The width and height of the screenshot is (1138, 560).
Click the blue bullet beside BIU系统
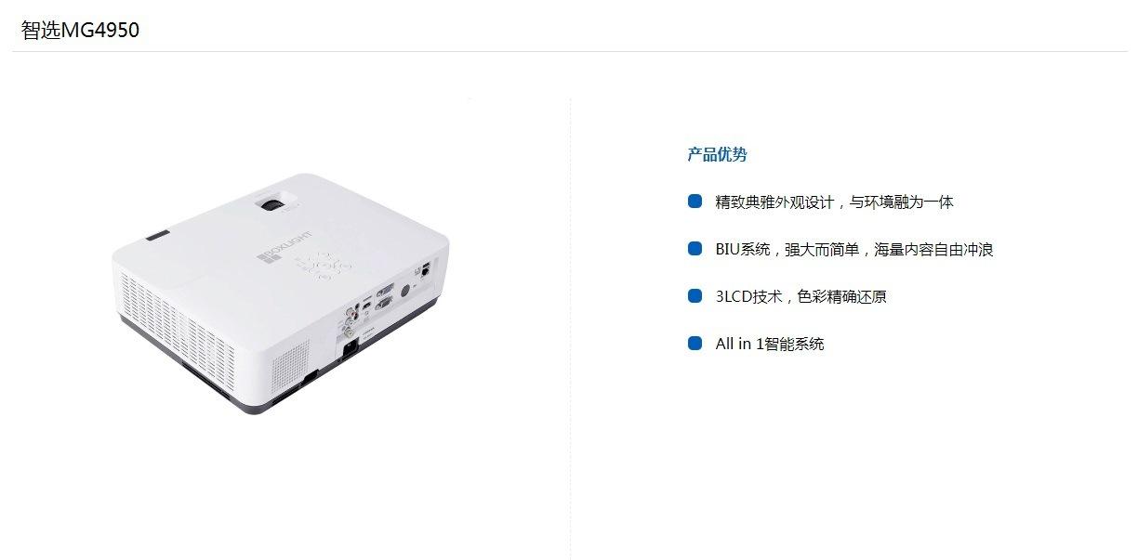click(695, 249)
